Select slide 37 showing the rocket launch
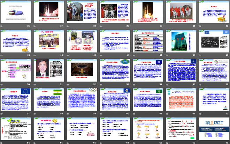The image size is (230, 144). pyautogui.click(x=48, y=11)
